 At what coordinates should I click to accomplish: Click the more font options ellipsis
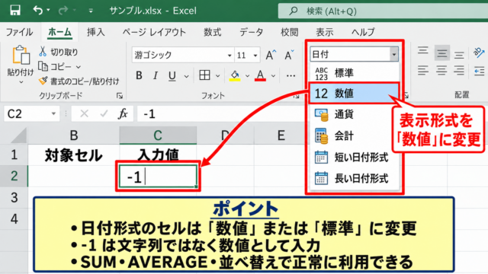click(291, 76)
